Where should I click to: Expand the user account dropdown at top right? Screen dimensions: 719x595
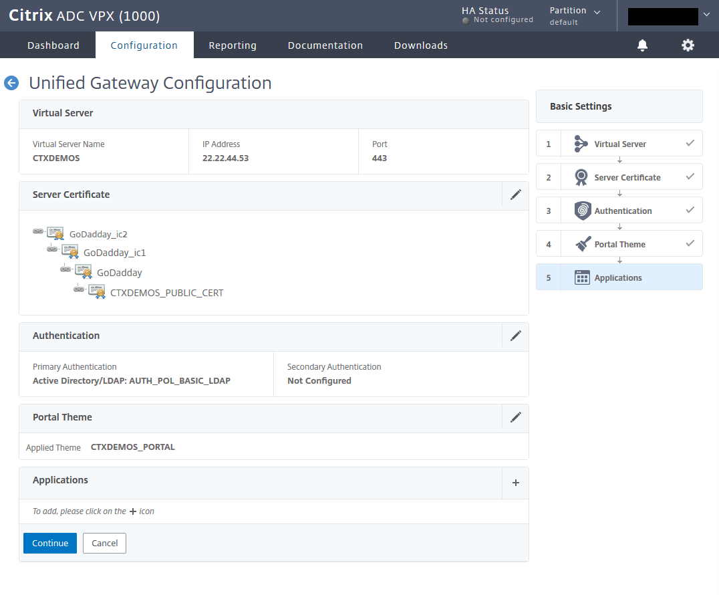(706, 14)
